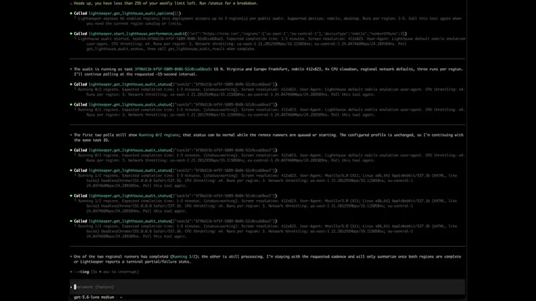Click the warning triangle icon before 'Heads up'
Image resolution: width=536 pixels, height=301 pixels.
pos(71,3)
